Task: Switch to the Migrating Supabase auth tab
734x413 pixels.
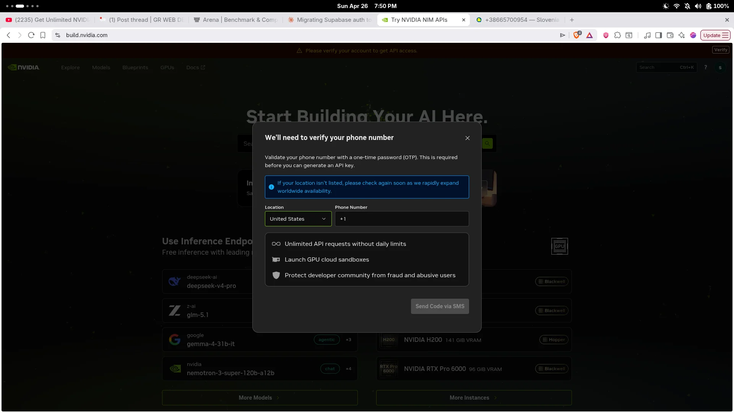Action: click(x=330, y=20)
